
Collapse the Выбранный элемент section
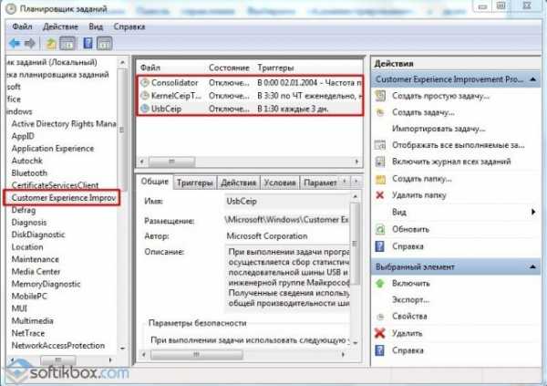[532, 266]
